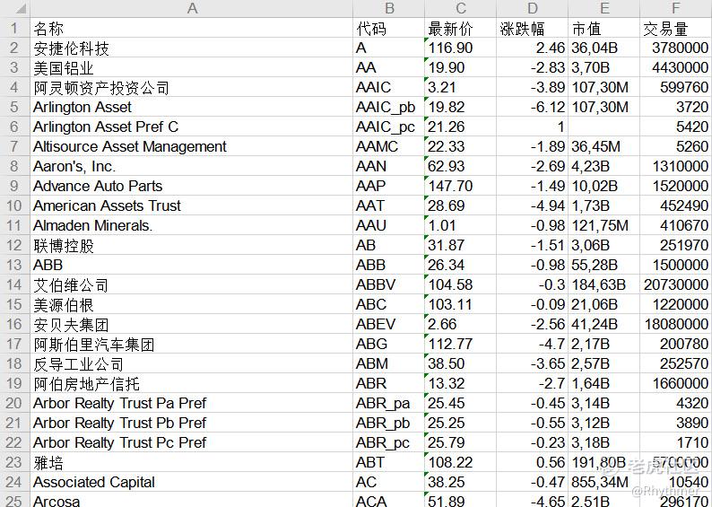Select cell 艾伯维公司
Screen dimensions: 712x507
point(191,284)
